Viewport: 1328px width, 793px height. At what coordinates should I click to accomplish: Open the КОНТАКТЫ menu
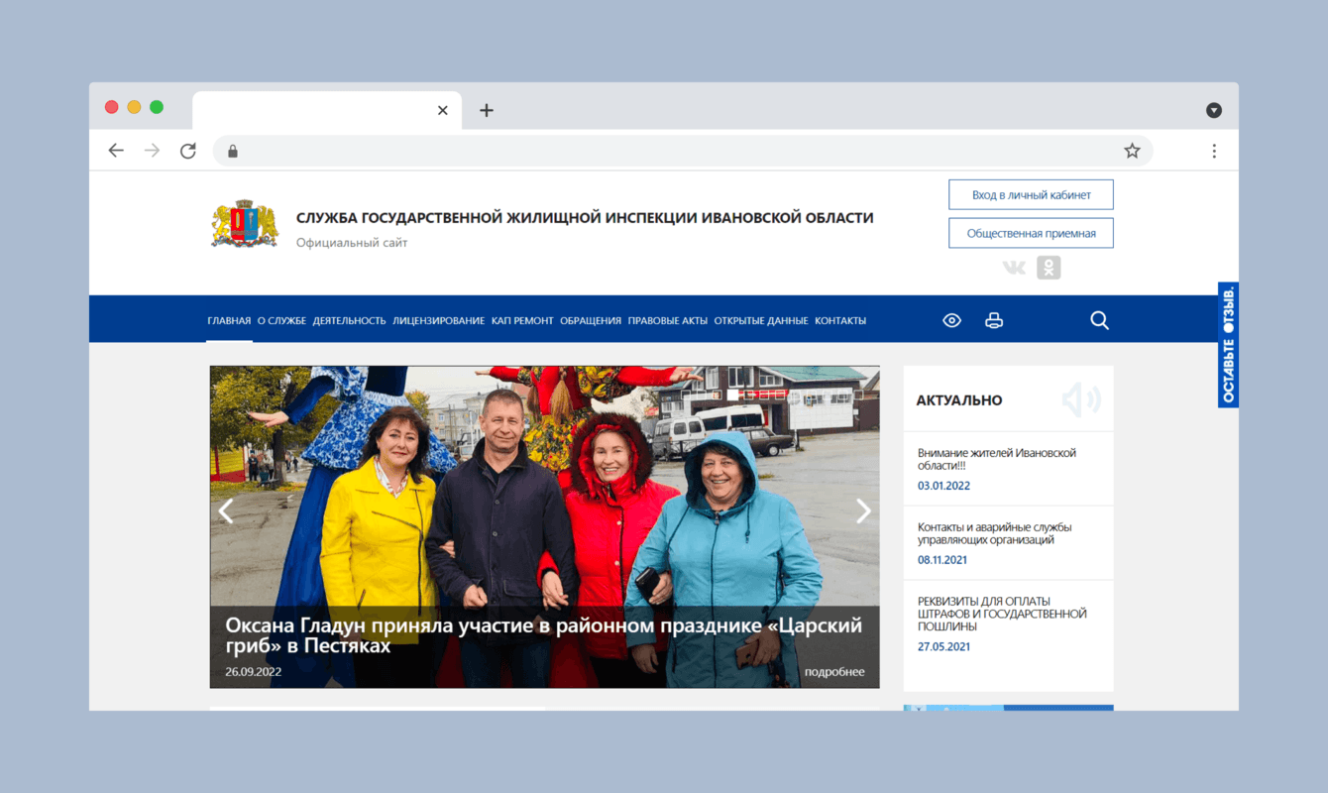[x=840, y=320]
